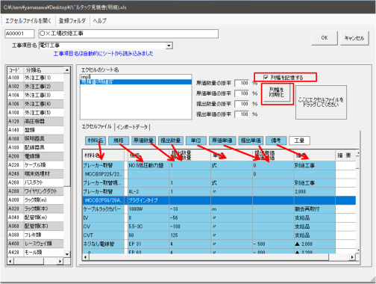
Task: Click the NO.5低圧動力盤 specification cell
Action: (x=148, y=165)
